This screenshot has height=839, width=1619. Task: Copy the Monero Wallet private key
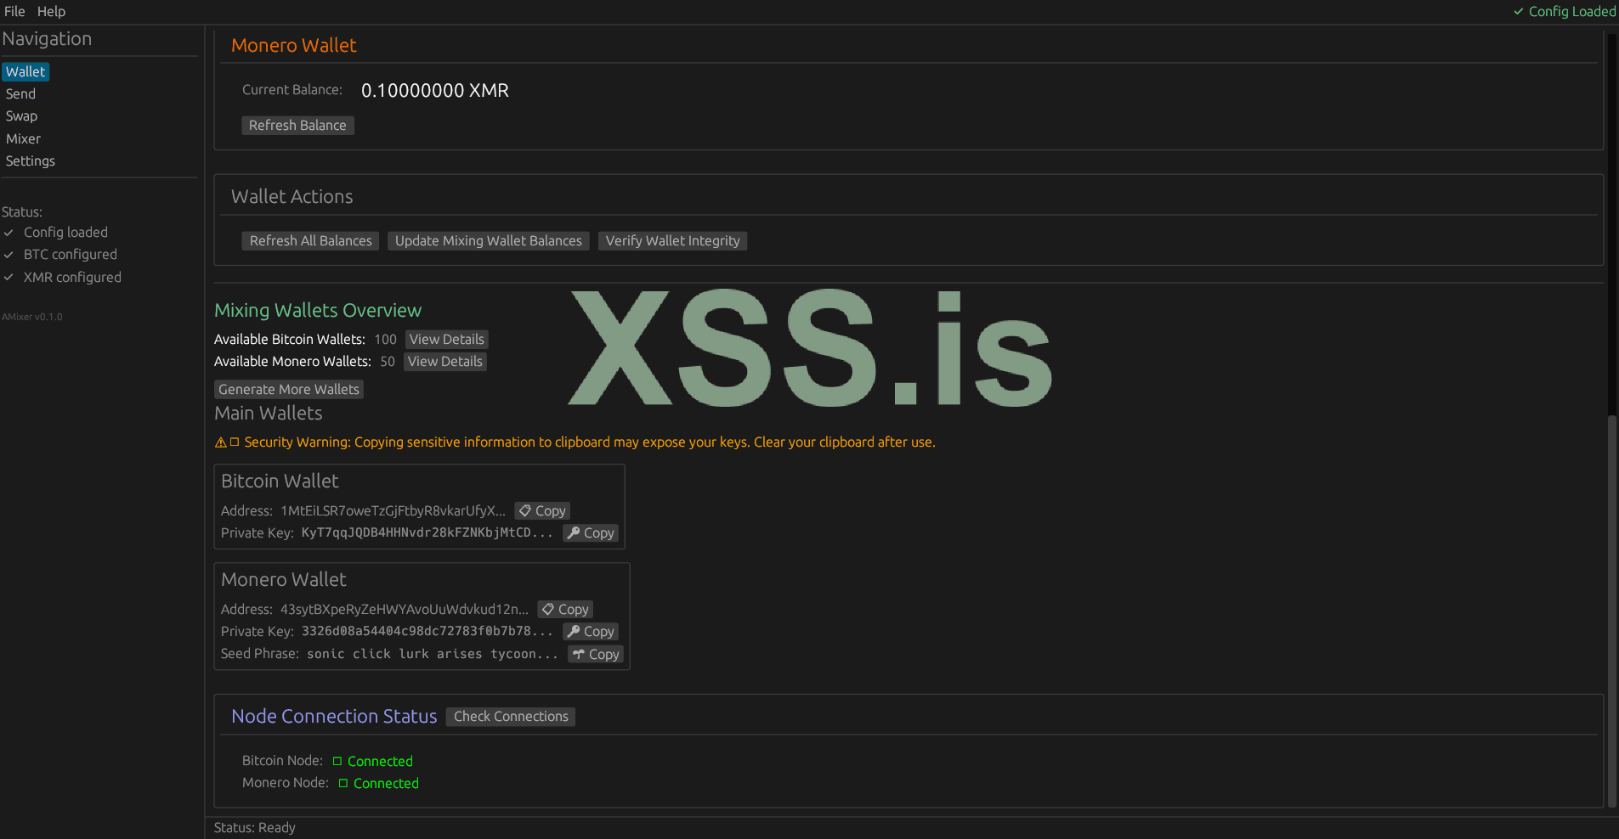(x=590, y=631)
